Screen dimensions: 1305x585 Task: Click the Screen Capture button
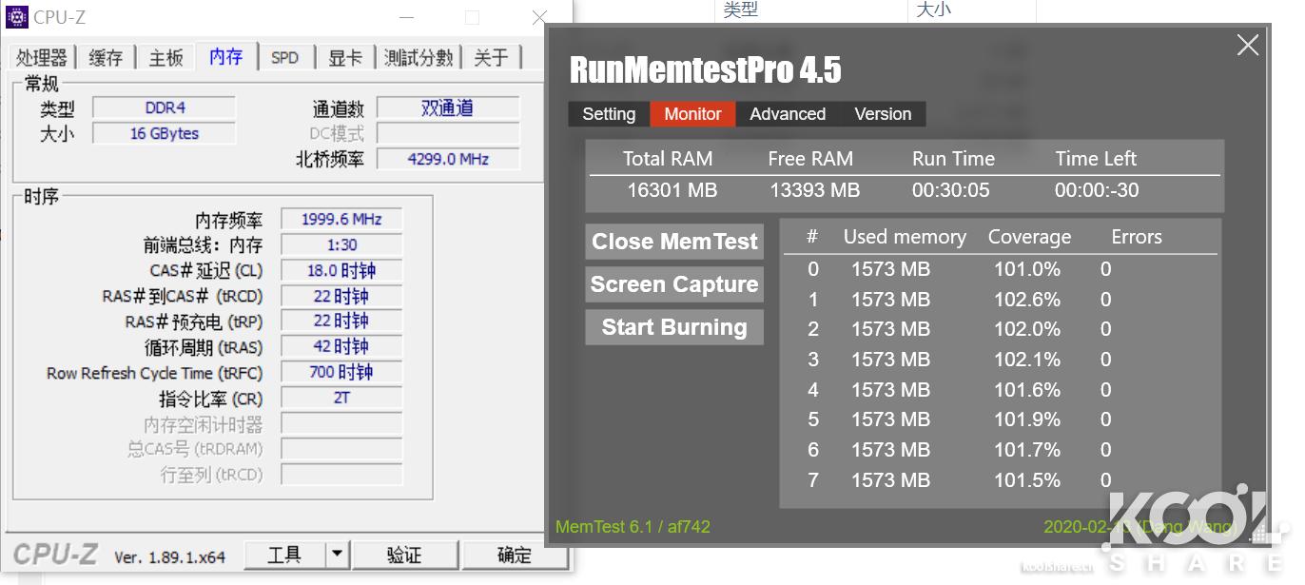(673, 283)
